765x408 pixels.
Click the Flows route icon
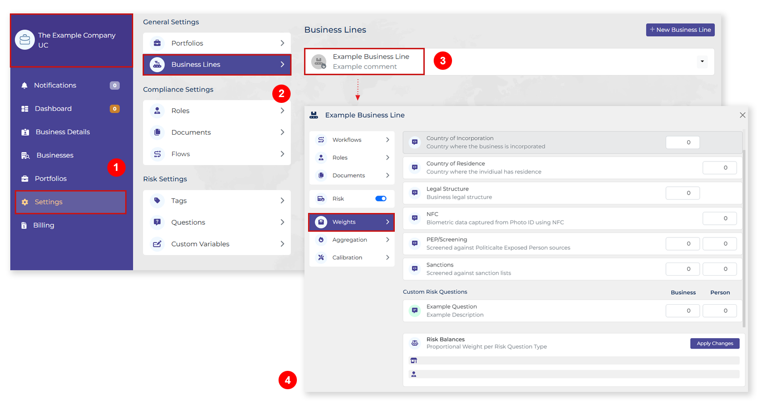[x=157, y=154]
